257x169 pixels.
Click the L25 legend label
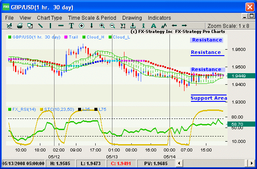coord(86,110)
